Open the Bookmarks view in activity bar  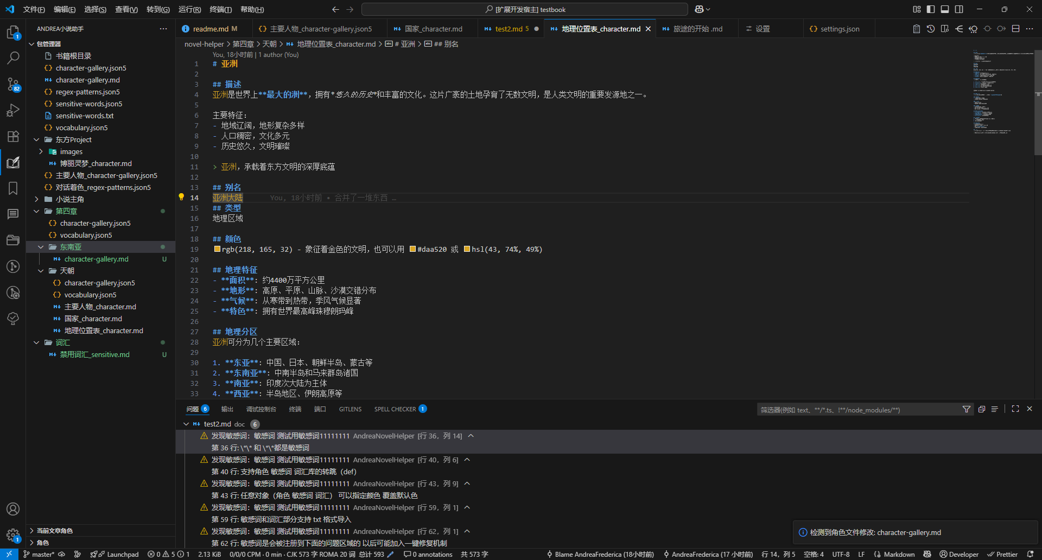tap(13, 188)
